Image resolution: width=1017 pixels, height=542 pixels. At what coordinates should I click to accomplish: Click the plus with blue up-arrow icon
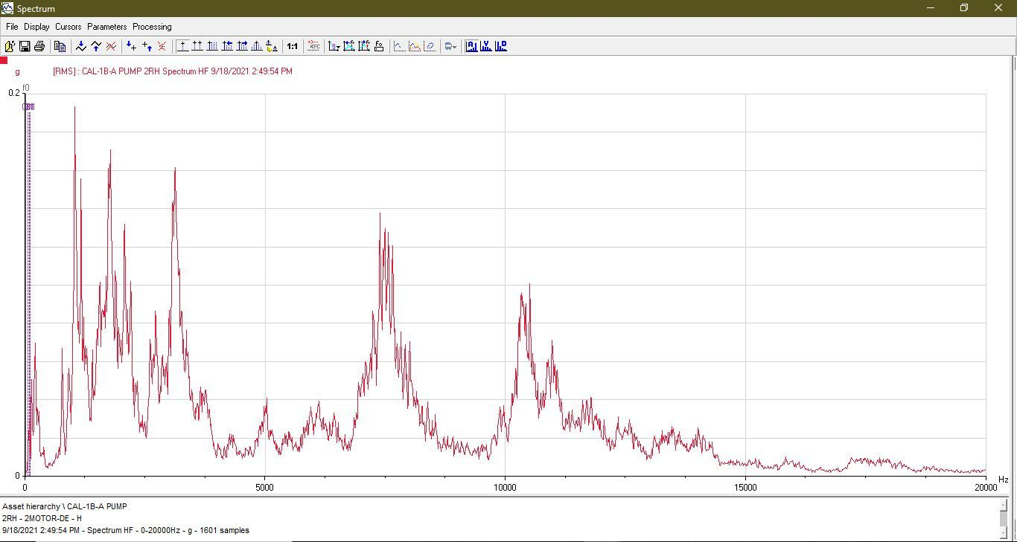[x=147, y=46]
